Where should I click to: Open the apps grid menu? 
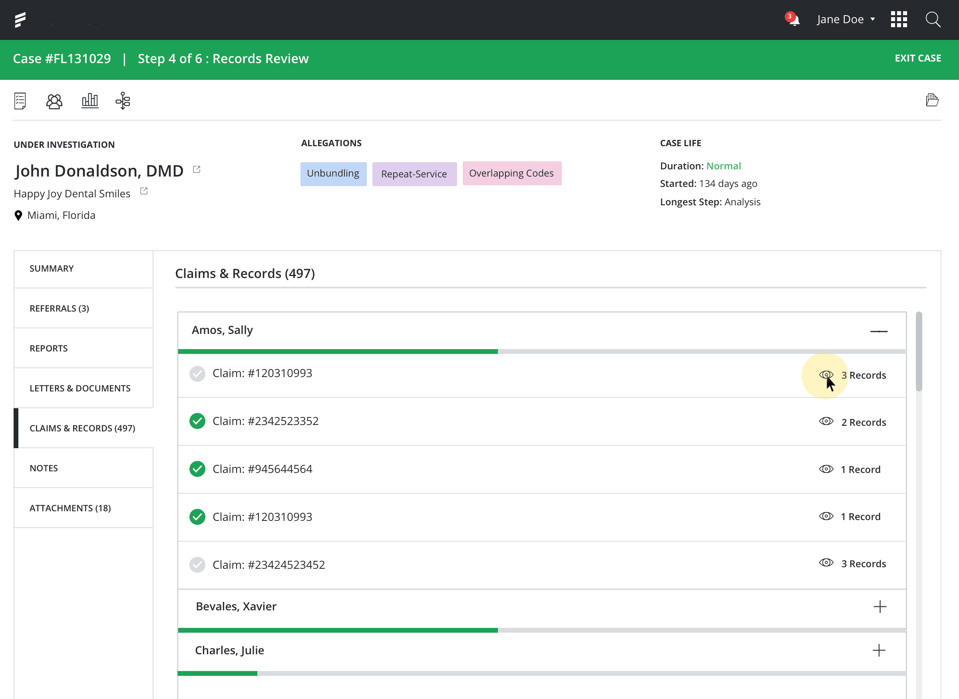(899, 20)
